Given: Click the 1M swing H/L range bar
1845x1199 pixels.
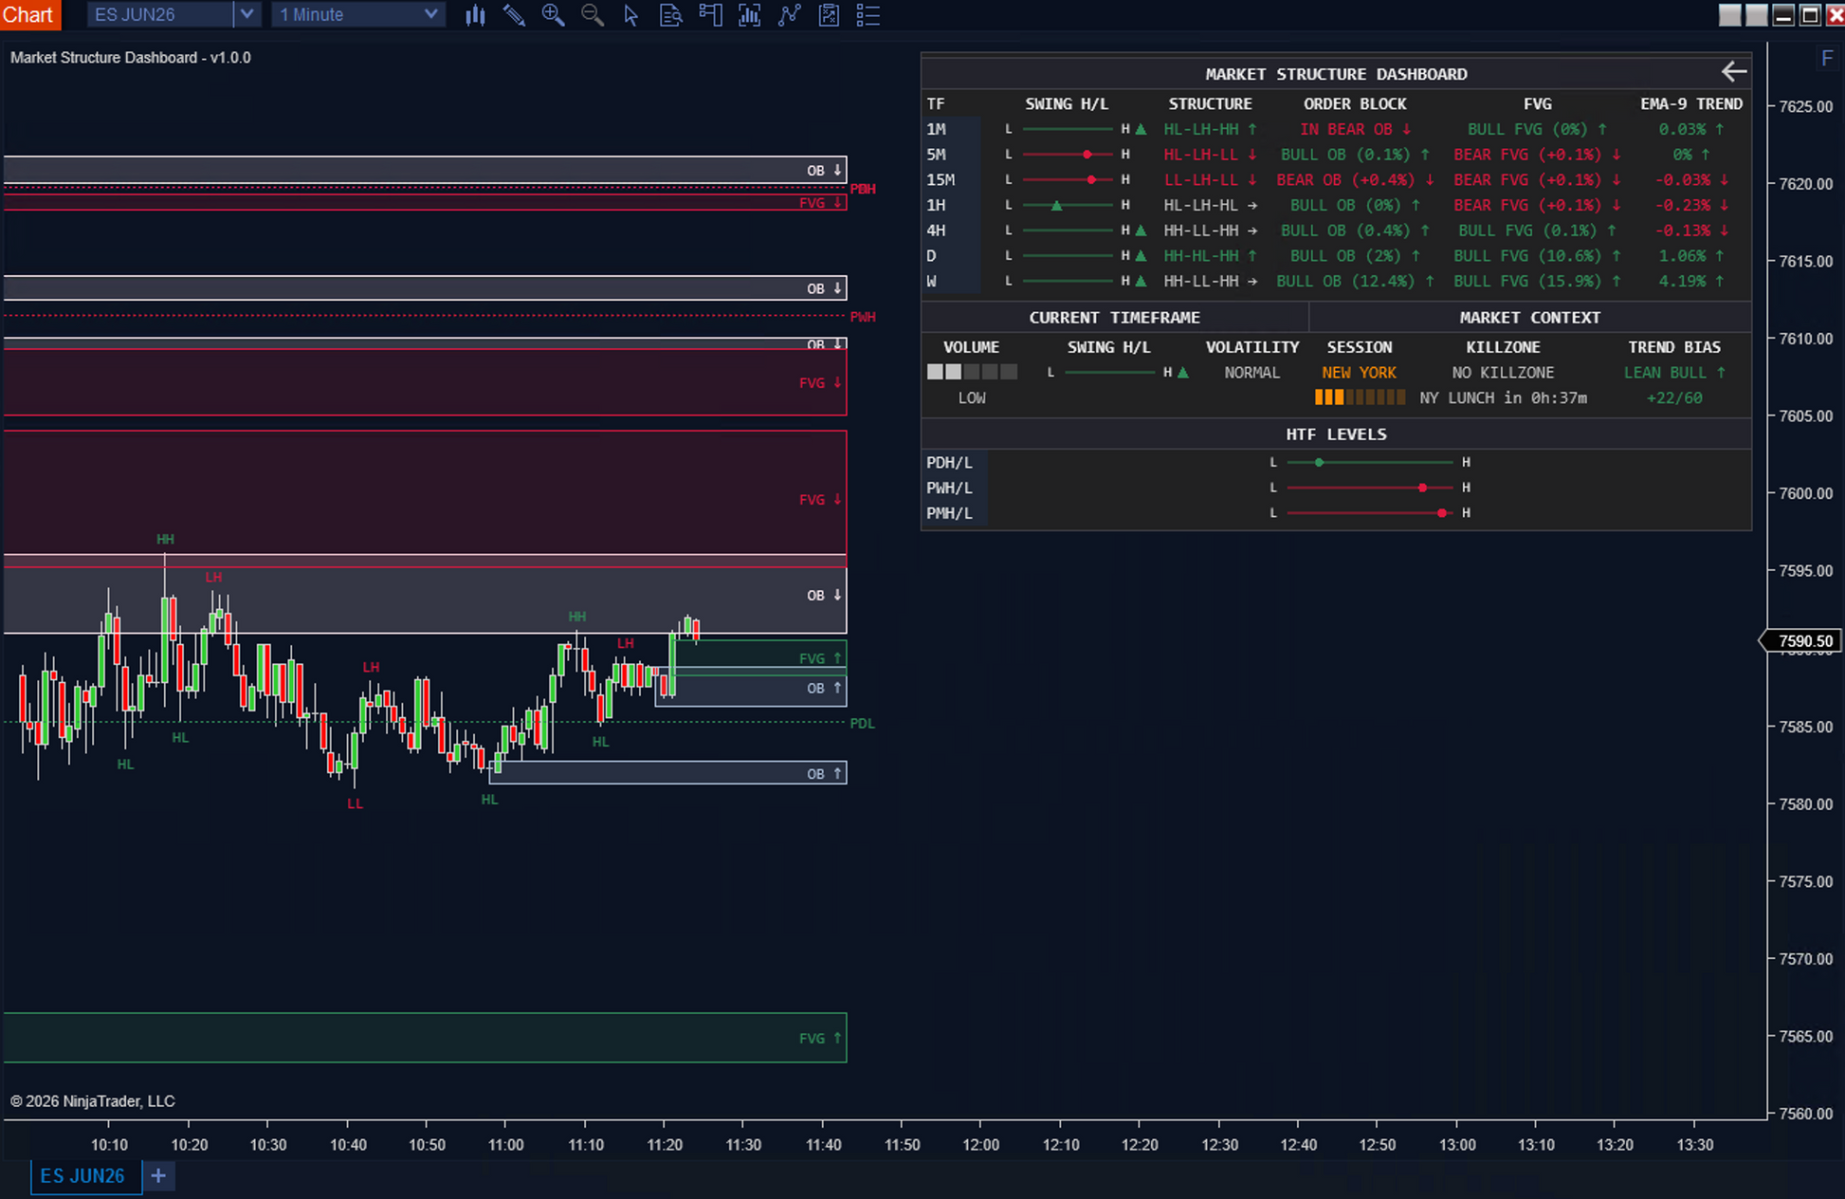Looking at the screenshot, I should (x=1068, y=129).
